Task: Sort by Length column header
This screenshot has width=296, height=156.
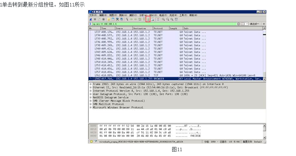Action: pos(176,28)
